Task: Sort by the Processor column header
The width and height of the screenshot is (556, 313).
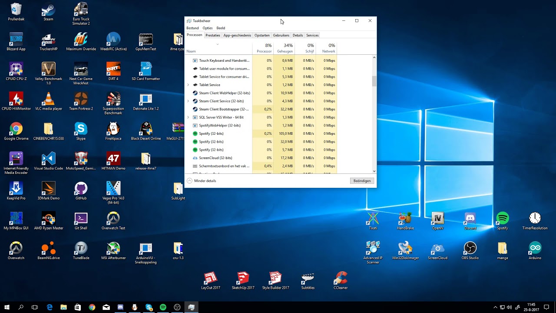Action: pos(263,48)
